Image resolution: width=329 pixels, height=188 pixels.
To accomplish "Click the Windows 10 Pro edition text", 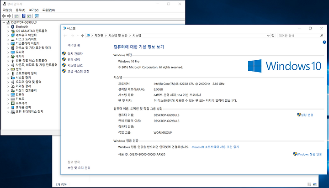I will click(128, 62).
